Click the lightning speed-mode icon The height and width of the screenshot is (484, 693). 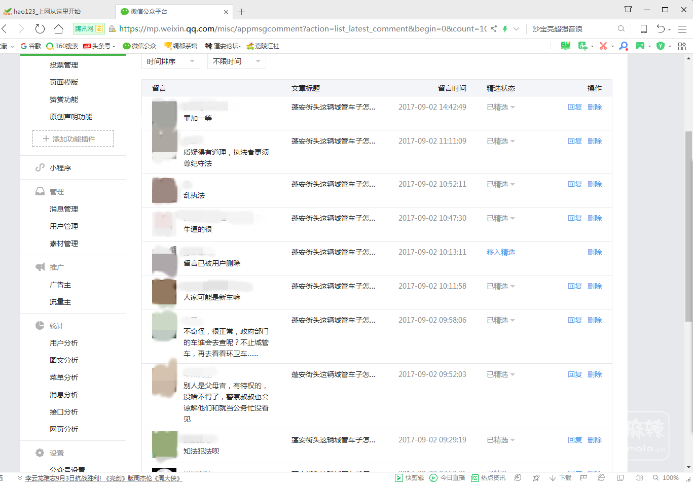tap(505, 29)
